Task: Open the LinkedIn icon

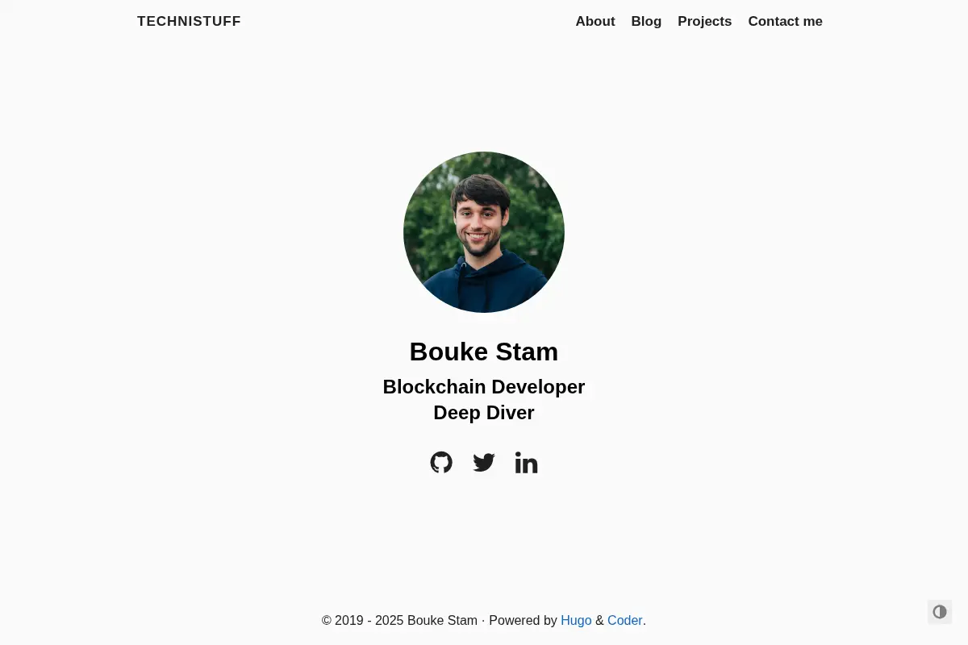Action: pyautogui.click(x=526, y=462)
